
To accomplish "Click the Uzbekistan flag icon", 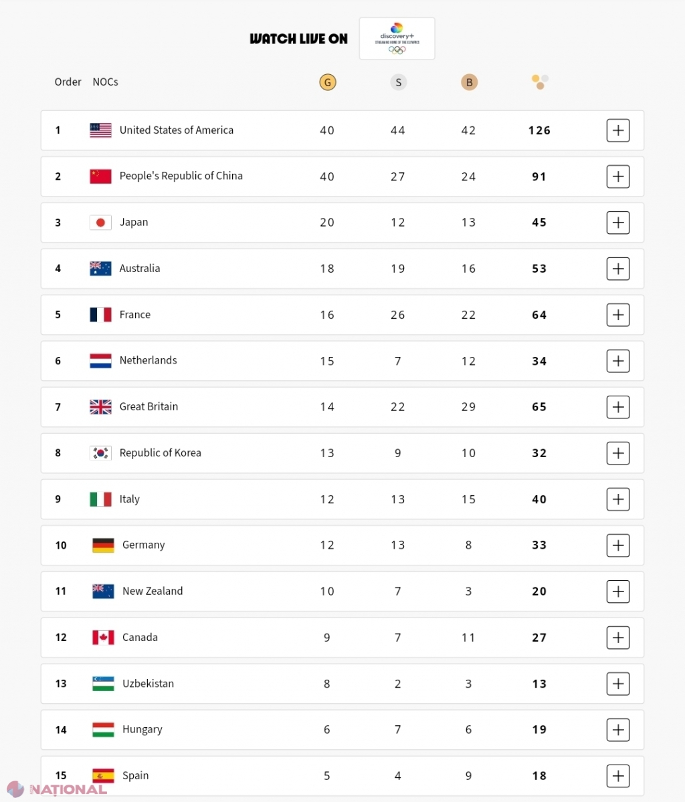I will click(103, 684).
